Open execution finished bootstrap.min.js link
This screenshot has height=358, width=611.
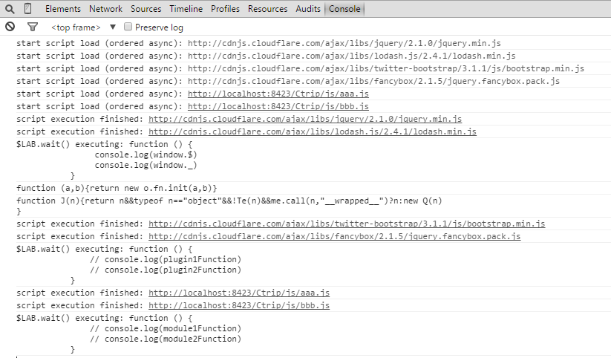[347, 224]
